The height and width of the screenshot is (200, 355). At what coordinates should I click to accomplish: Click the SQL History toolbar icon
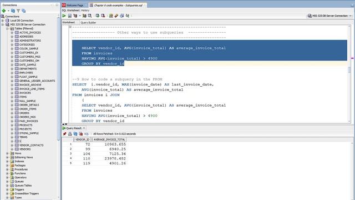[122, 16]
